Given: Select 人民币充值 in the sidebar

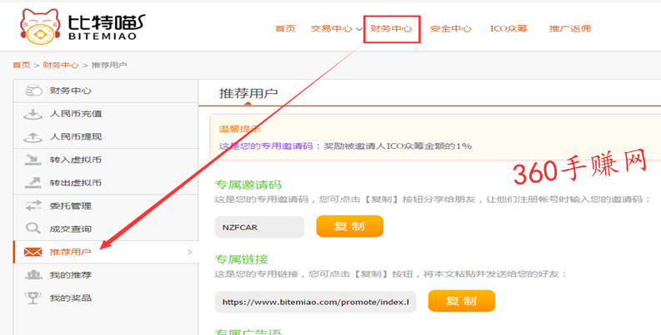Looking at the screenshot, I should click(106, 114).
